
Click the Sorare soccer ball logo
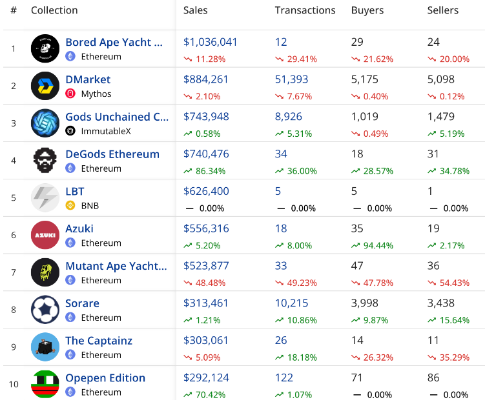[x=45, y=310]
